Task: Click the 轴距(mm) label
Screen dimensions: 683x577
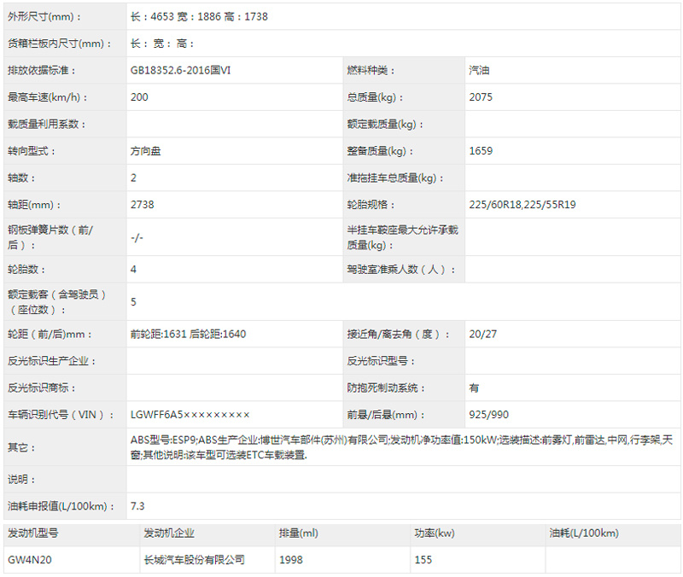Action: click(34, 205)
